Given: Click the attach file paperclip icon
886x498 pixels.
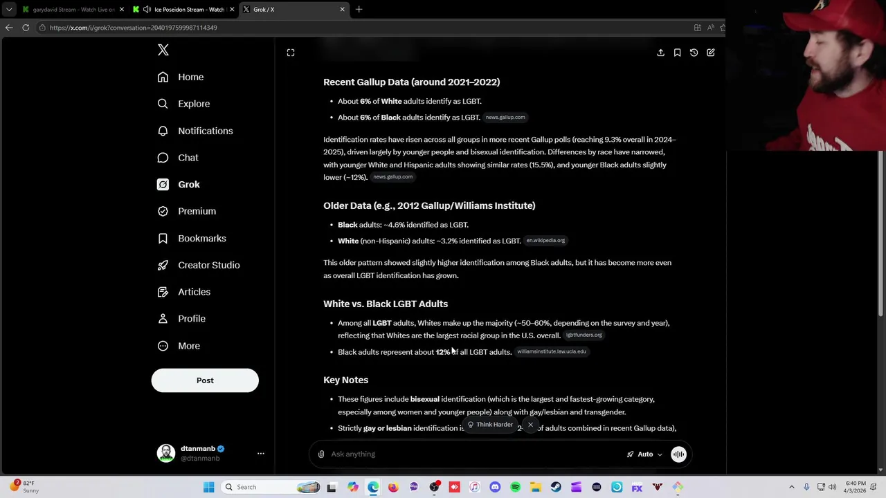Looking at the screenshot, I should (321, 454).
